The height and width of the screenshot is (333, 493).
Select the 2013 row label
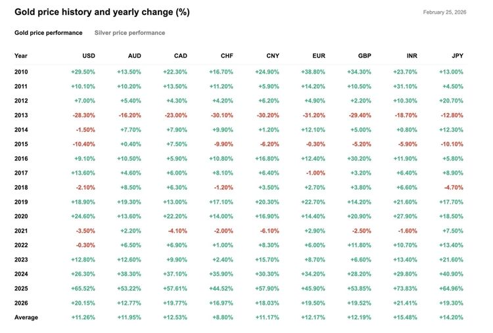point(21,115)
